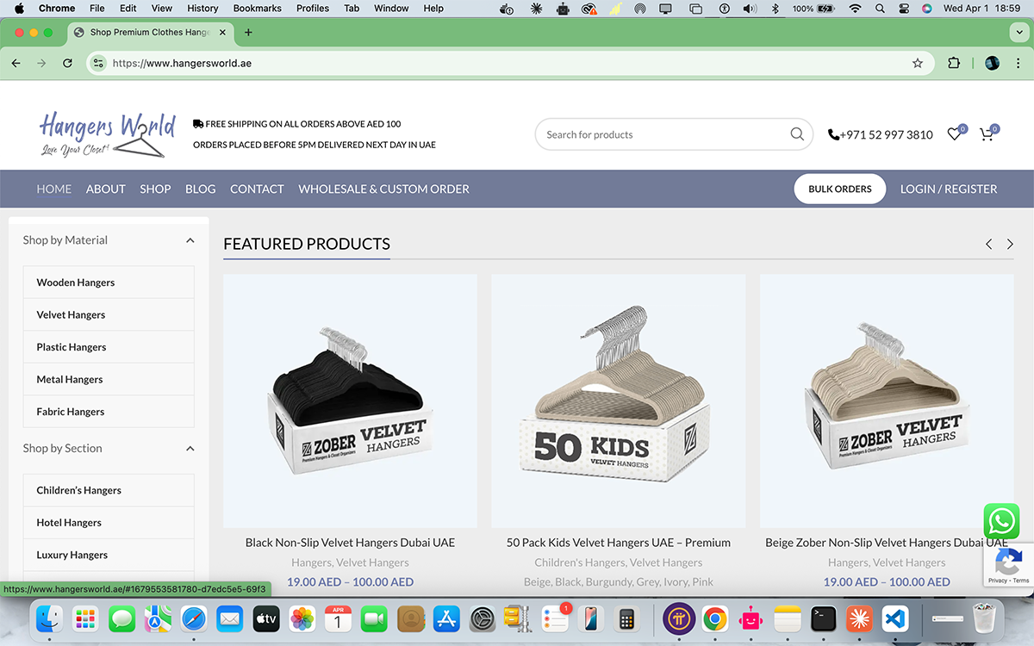Click the Wi-Fi status icon
This screenshot has height=646, width=1034.
[x=855, y=8]
